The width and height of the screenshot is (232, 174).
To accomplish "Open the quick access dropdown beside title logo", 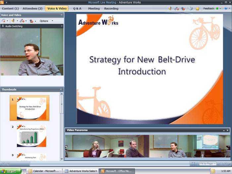I will (6, 3).
